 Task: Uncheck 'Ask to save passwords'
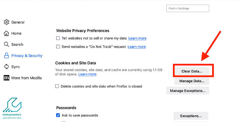(58, 115)
